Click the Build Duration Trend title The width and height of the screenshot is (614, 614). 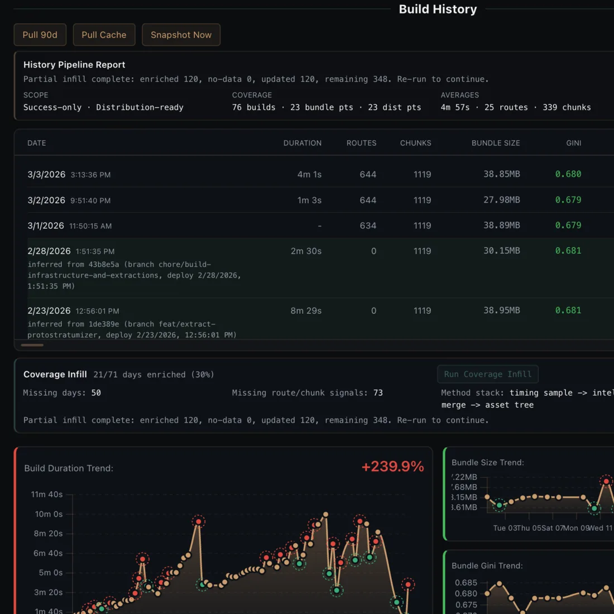(69, 468)
